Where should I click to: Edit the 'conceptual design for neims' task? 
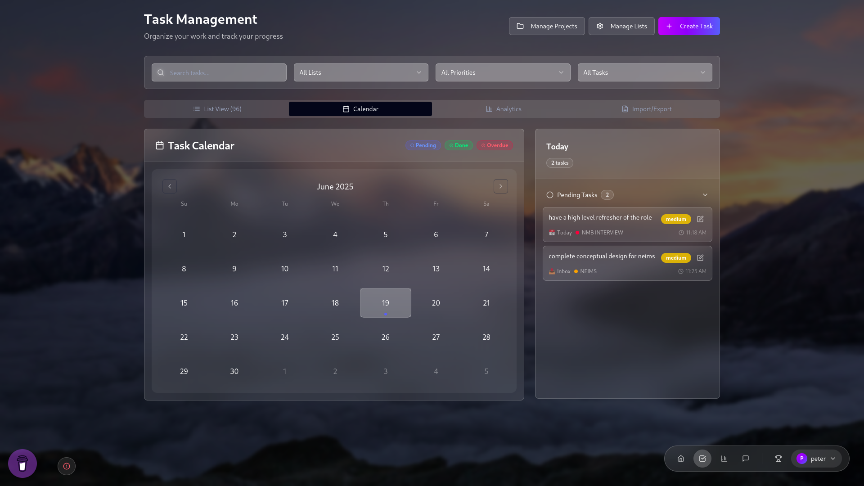coord(700,258)
